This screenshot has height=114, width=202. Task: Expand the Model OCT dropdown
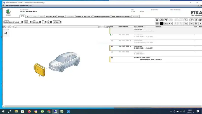pyautogui.click(x=30, y=22)
